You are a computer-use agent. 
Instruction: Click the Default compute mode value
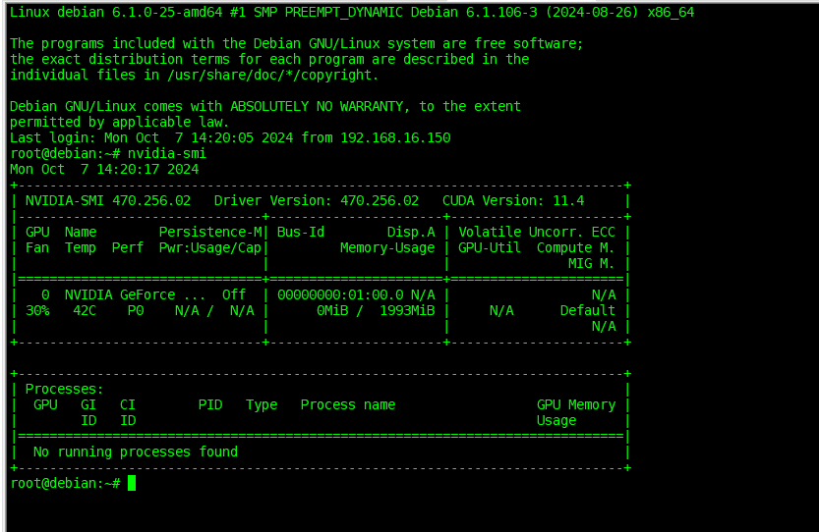[588, 310]
